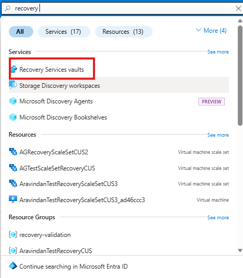Click the scrollbar up arrow
The width and height of the screenshot is (243, 278).
click(x=240, y=21)
